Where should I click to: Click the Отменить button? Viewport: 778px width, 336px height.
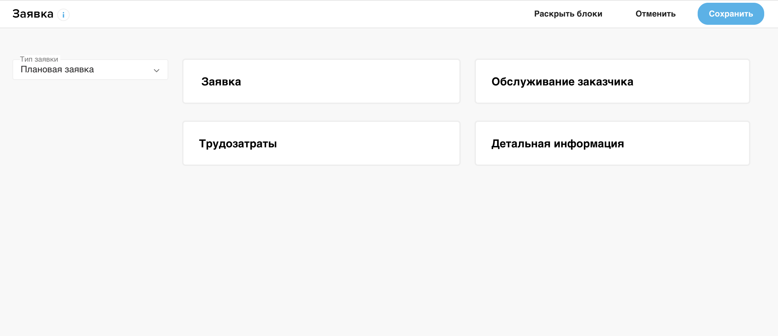click(x=655, y=14)
